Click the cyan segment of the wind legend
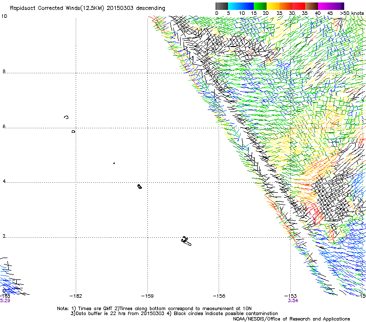 pyautogui.click(x=234, y=6)
